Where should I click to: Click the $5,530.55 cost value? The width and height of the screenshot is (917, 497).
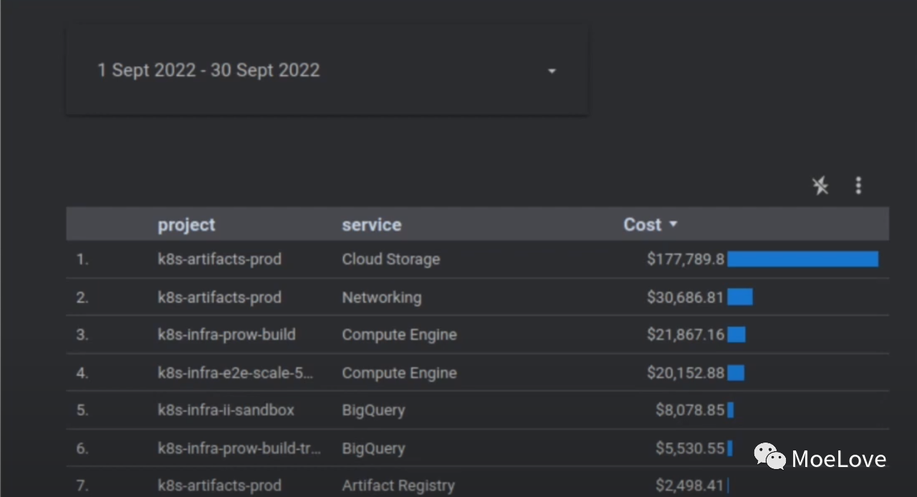click(x=690, y=448)
